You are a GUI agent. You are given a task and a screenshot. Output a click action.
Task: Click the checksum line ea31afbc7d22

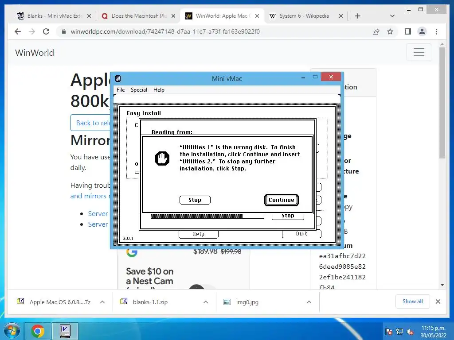[342, 256]
